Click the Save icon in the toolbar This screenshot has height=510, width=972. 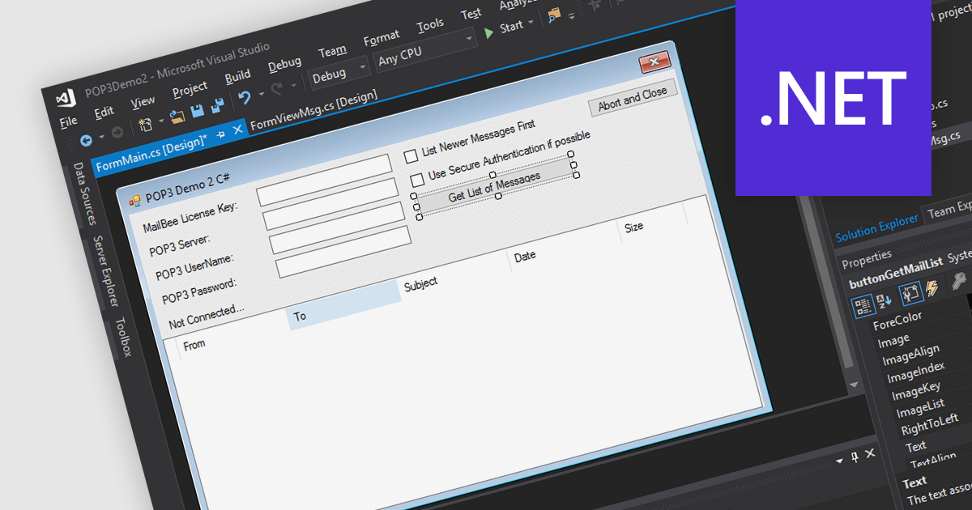197,110
